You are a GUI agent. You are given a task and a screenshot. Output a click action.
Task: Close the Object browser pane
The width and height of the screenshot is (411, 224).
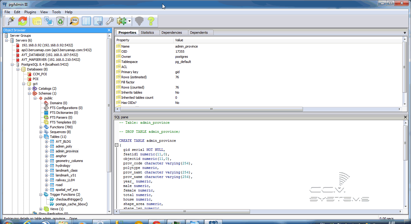pyautogui.click(x=109, y=30)
